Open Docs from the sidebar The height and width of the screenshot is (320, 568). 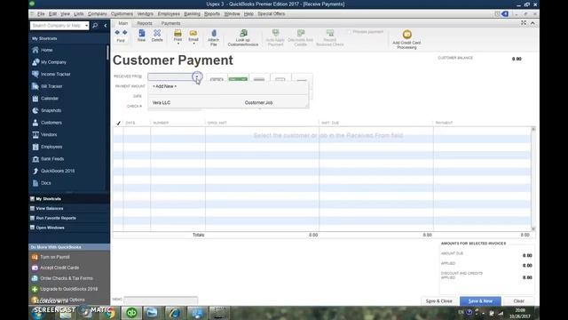(45, 183)
